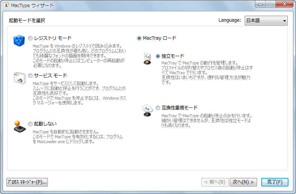Minimize the MacType wizard window
This screenshot has height=194, width=296.
click(x=260, y=4)
